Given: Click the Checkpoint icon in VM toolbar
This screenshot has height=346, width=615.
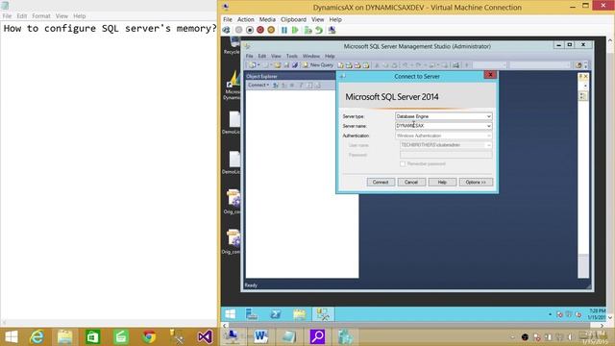Looking at the screenshot, I should tap(307, 30).
